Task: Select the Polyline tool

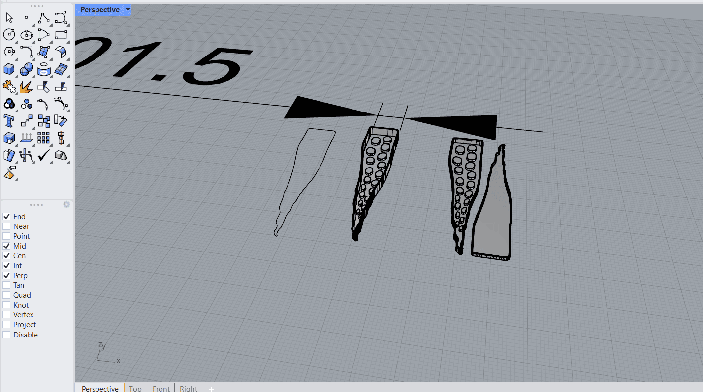Action: click(x=43, y=18)
